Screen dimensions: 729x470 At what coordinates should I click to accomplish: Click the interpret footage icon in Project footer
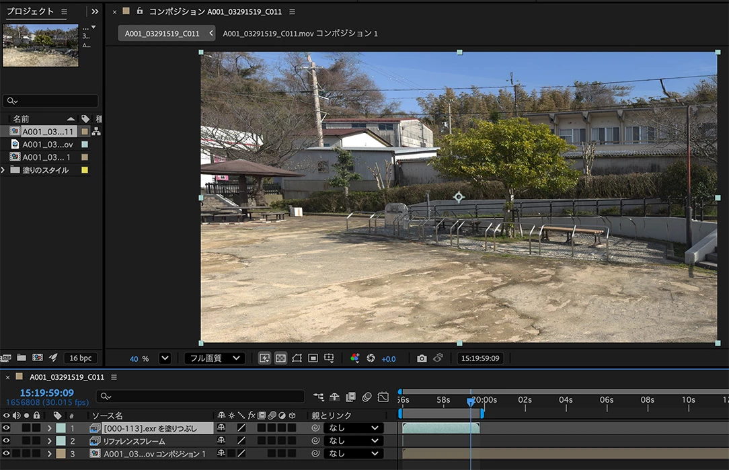pos(6,358)
